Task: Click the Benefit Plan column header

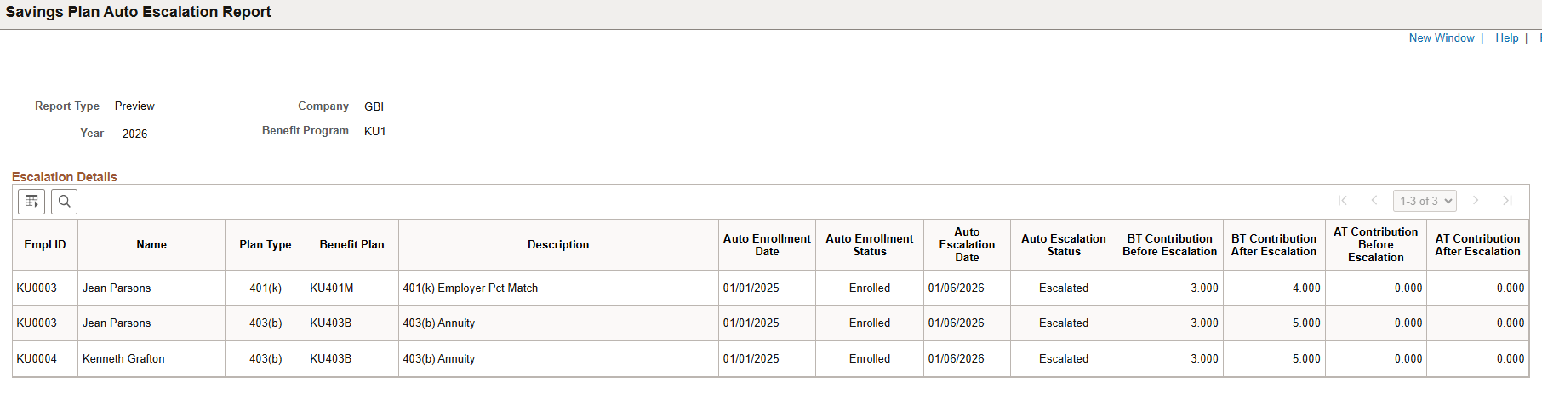Action: coord(352,245)
